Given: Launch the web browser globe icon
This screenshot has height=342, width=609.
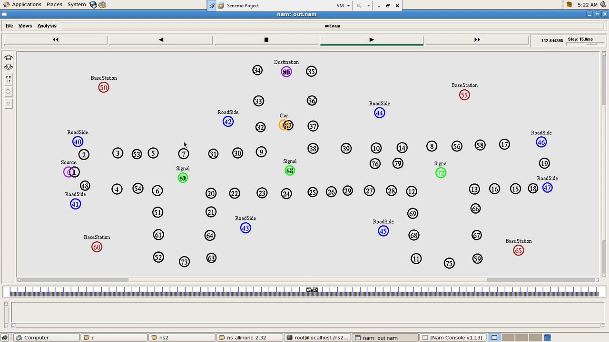Looking at the screenshot, I should pos(93,5).
